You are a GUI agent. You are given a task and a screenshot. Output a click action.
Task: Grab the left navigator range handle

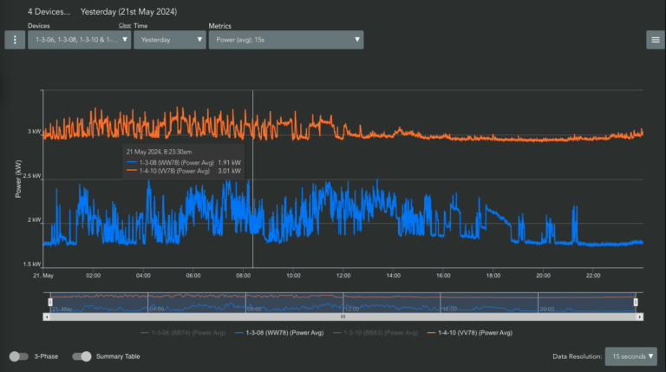tap(50, 302)
